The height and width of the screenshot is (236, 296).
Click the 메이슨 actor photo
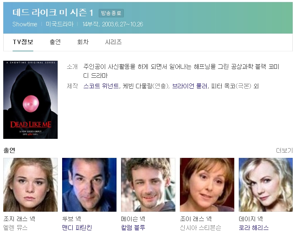point(148,185)
